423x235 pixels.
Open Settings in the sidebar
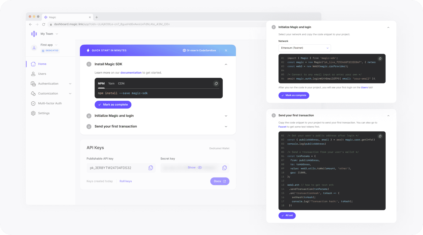(44, 113)
